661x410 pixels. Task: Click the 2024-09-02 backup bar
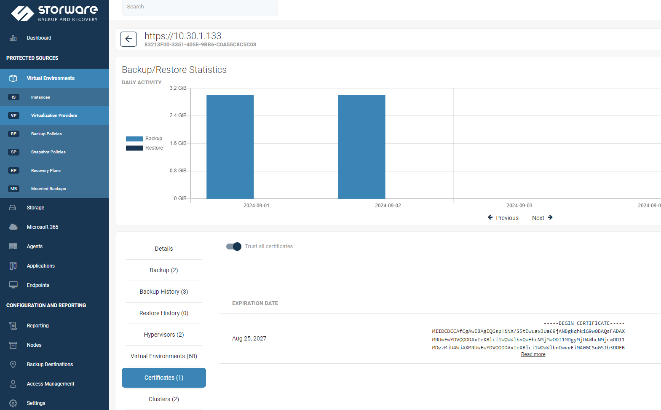[x=361, y=147]
